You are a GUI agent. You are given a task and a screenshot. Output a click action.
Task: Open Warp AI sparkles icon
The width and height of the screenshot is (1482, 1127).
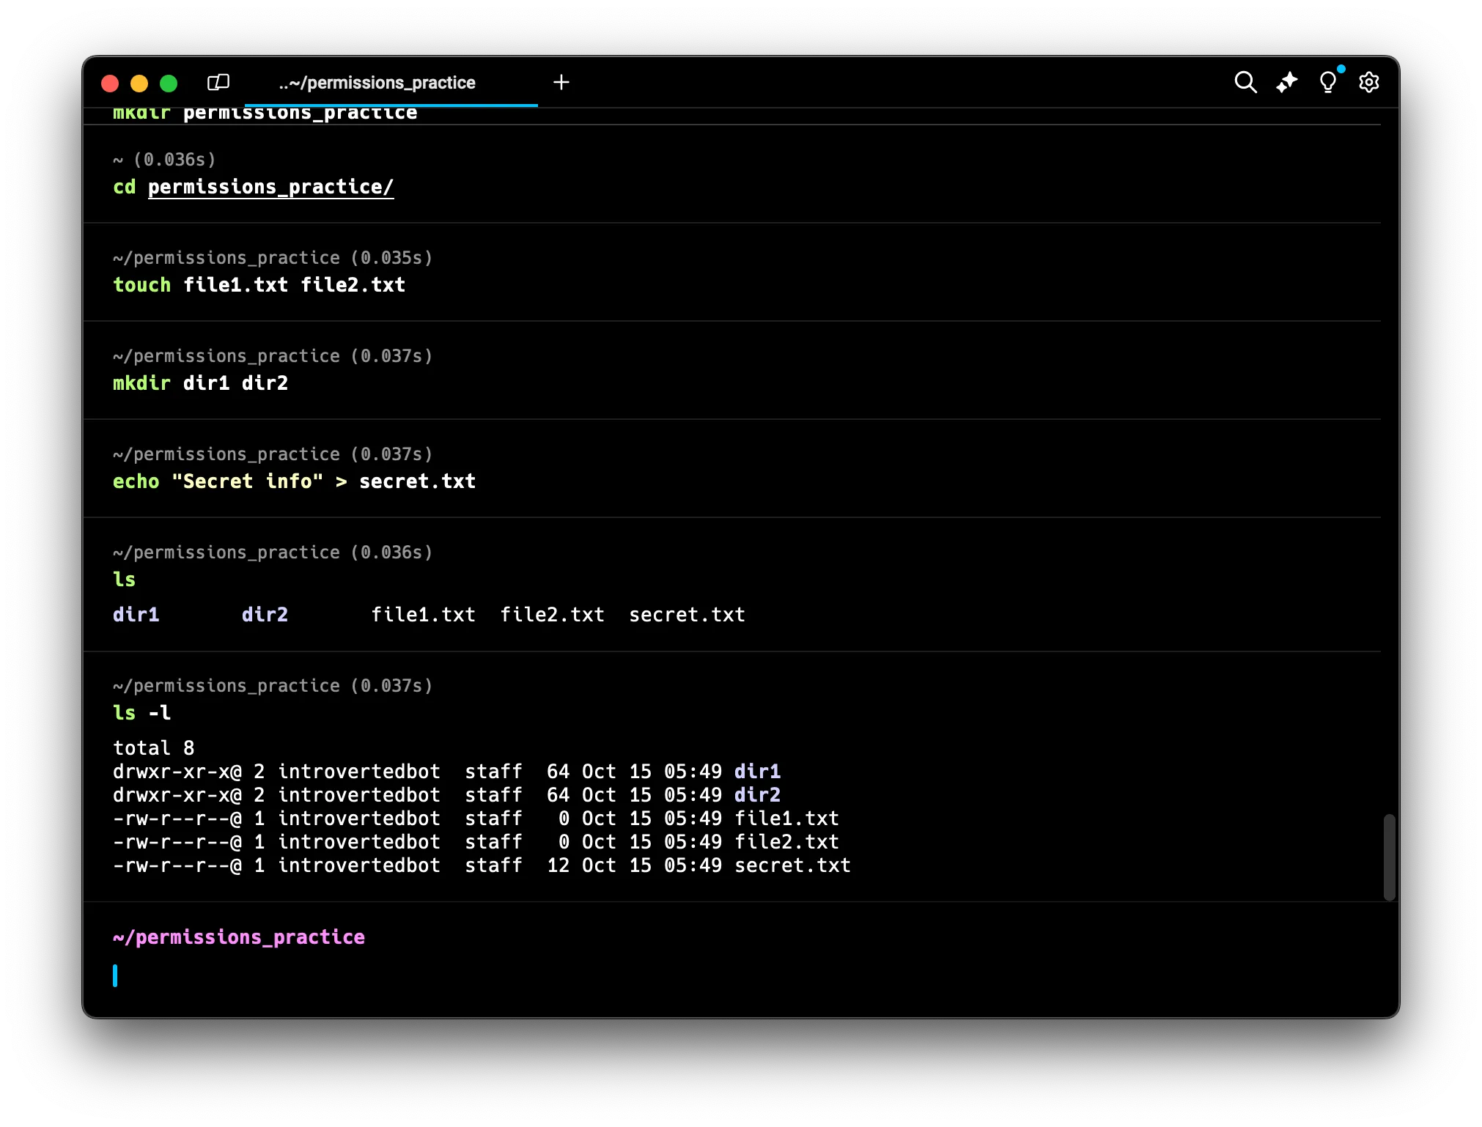tap(1286, 82)
